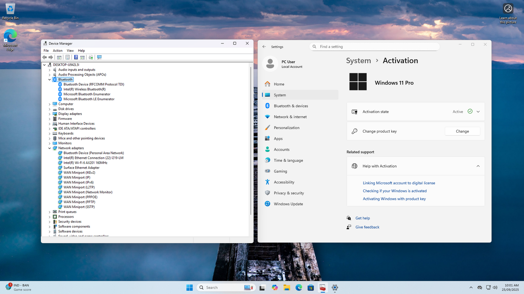Open the Action menu
The image size is (524, 294).
58,51
